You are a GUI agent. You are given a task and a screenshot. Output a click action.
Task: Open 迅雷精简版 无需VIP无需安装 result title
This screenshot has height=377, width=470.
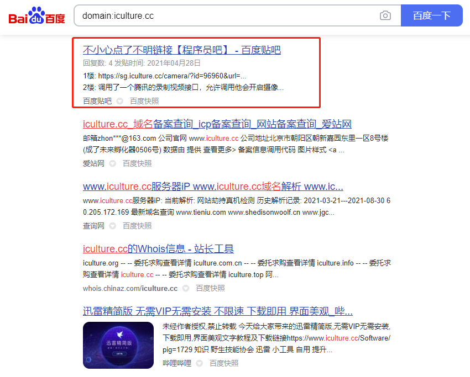tap(218, 311)
